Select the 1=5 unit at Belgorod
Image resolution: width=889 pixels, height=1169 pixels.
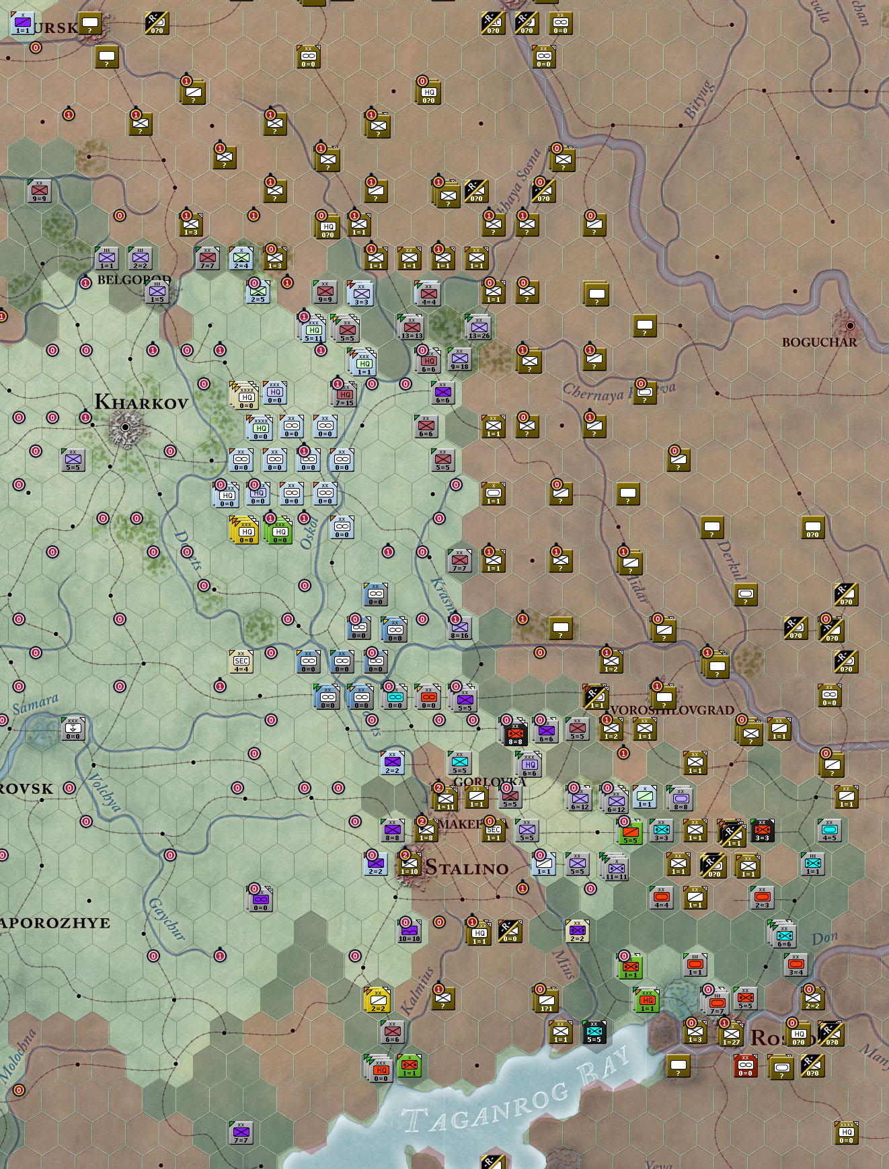coord(157,292)
